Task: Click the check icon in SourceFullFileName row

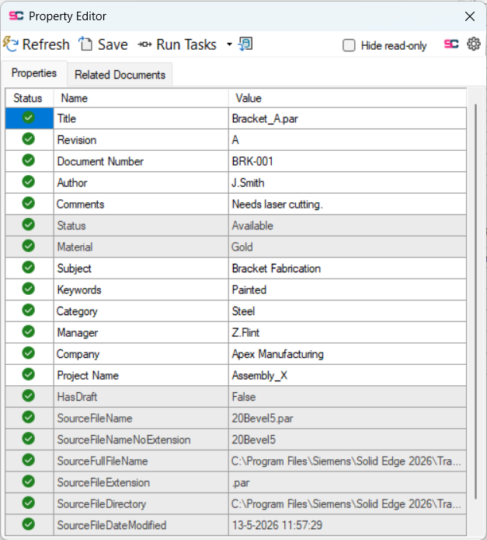Action: 29,460
